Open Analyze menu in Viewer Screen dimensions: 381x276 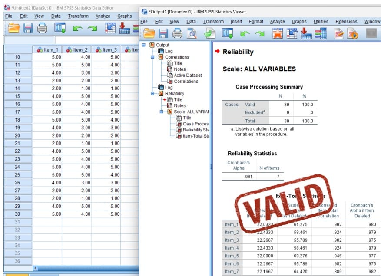[277, 22]
